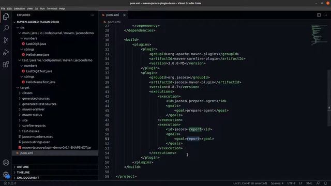Collapse the target folder

point(25,87)
